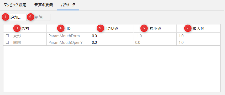Select the パラメータ tab
This screenshot has width=225, height=95.
point(68,5)
